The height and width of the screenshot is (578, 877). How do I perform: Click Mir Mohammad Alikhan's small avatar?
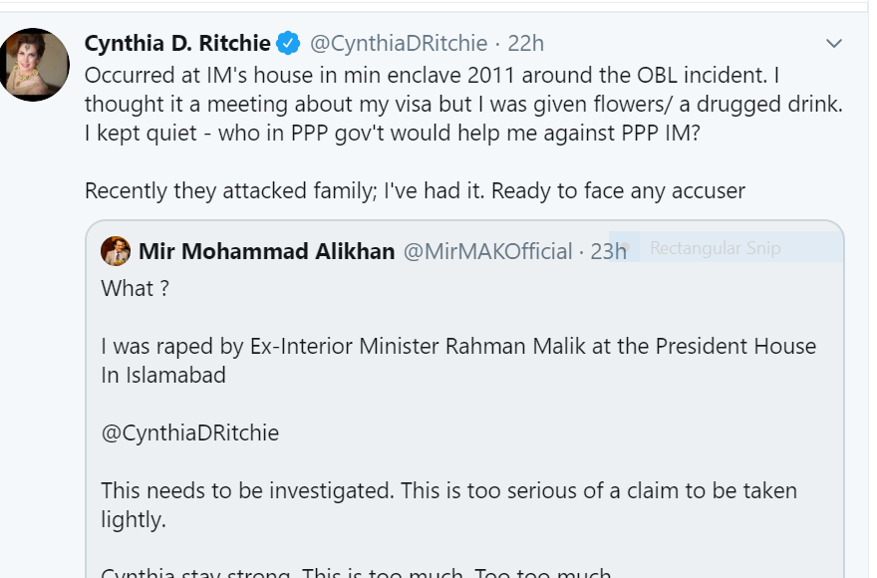click(116, 251)
